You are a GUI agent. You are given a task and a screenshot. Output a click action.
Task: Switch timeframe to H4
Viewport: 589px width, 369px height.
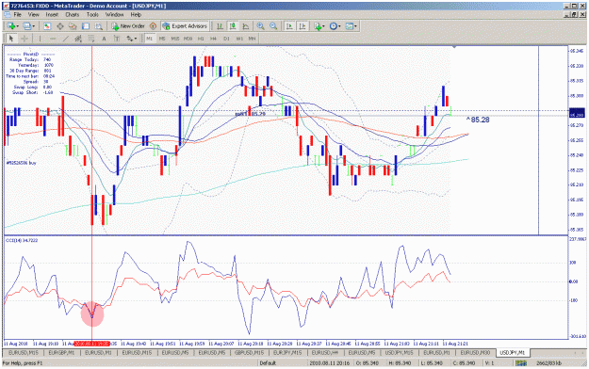coord(213,39)
